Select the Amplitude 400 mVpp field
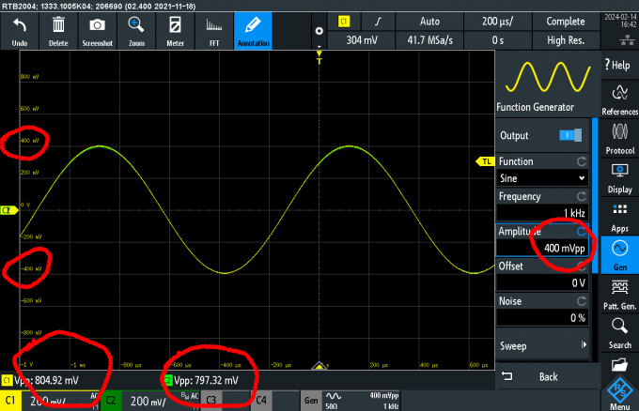This screenshot has width=639, height=411. [543, 248]
